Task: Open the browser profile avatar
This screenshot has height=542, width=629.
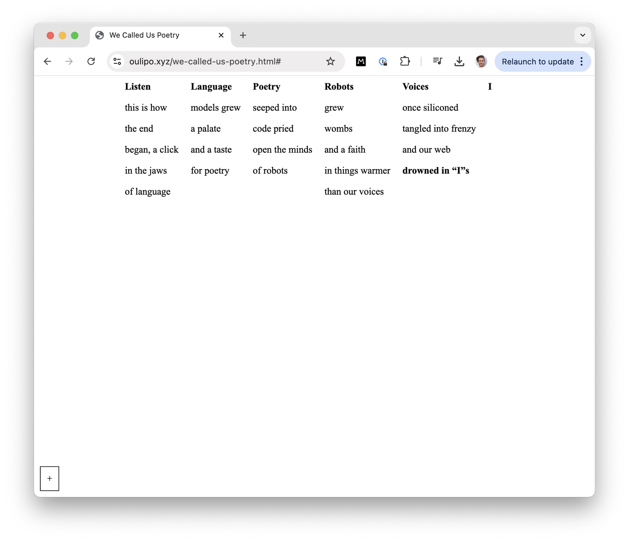Action: tap(481, 61)
